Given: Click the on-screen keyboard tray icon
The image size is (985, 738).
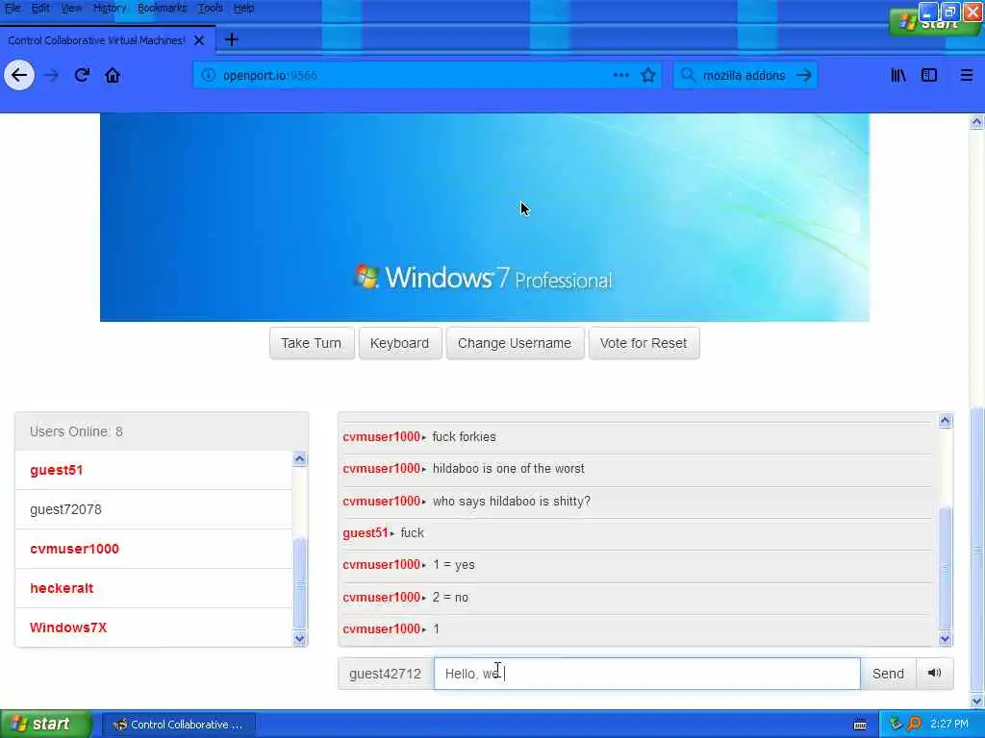Looking at the screenshot, I should (x=860, y=725).
